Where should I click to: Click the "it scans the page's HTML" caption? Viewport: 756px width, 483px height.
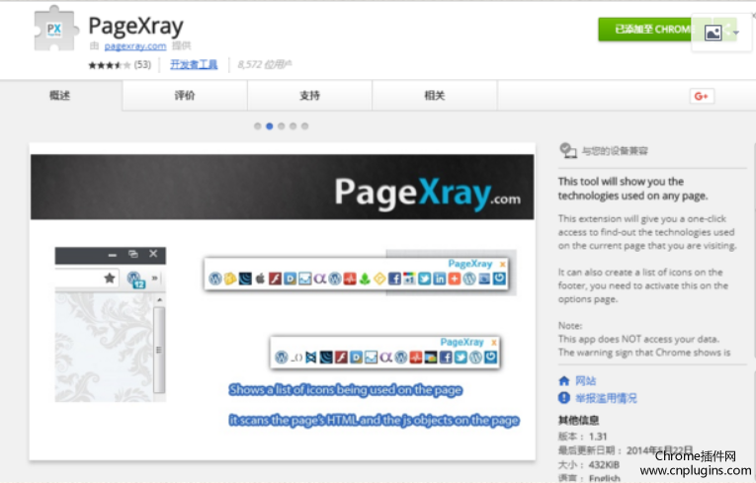coord(375,421)
